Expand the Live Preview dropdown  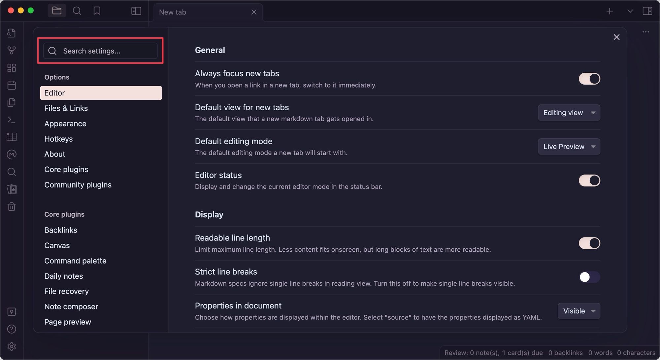click(x=569, y=147)
